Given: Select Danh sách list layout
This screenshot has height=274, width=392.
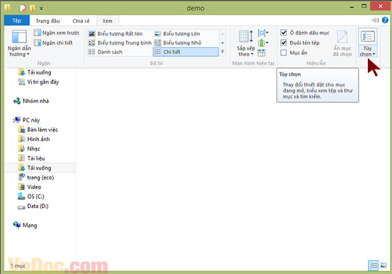Looking at the screenshot, I should 105,52.
